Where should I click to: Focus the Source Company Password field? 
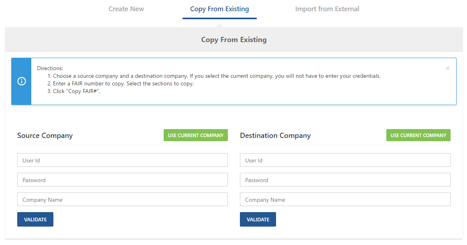(x=122, y=180)
